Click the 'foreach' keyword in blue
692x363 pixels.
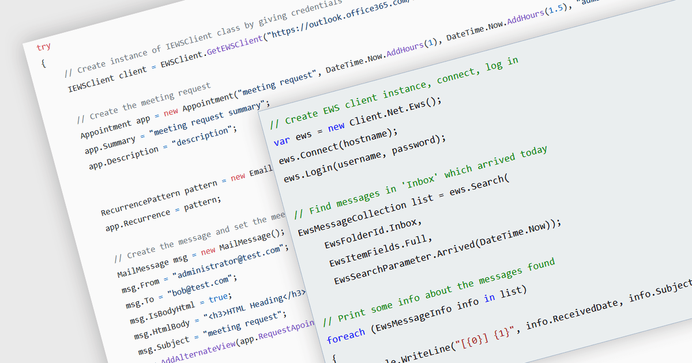(x=345, y=335)
